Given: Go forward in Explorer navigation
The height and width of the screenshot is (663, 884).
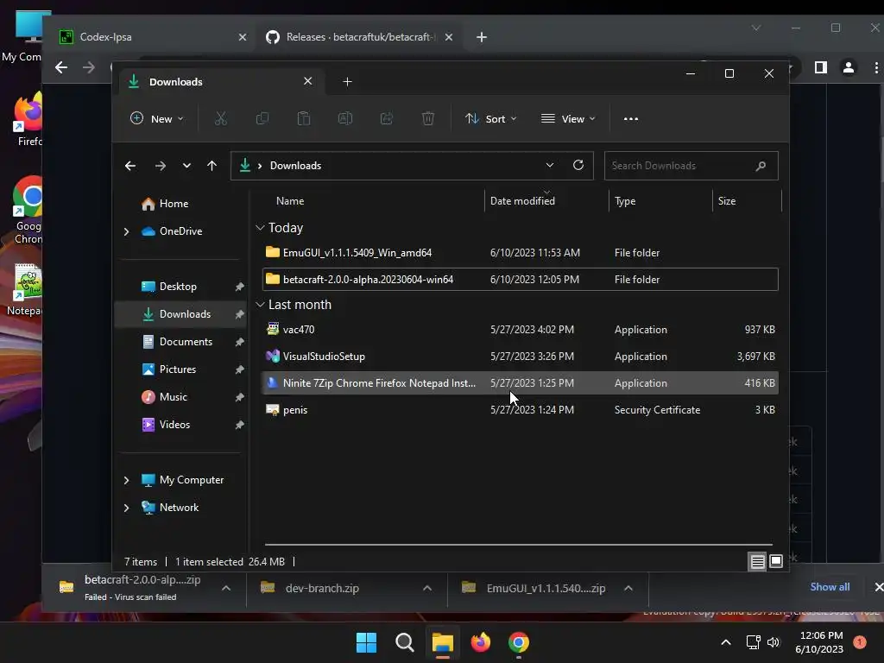Looking at the screenshot, I should (160, 166).
